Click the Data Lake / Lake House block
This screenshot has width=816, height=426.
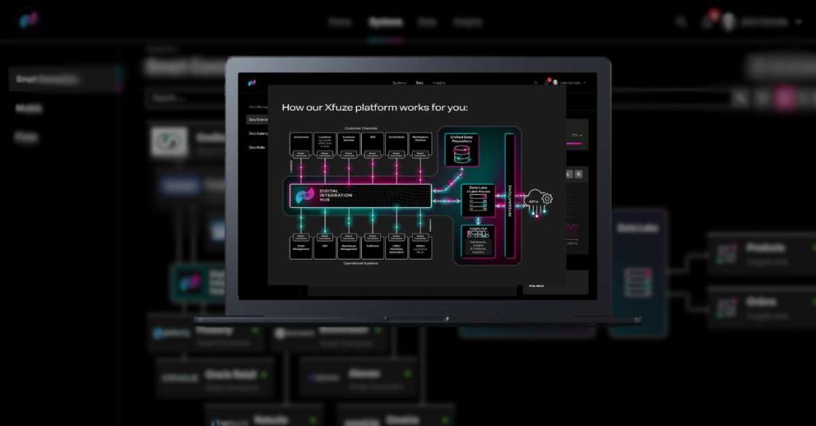tap(481, 199)
